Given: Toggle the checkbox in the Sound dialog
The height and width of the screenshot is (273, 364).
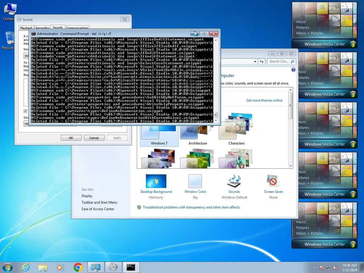Looking at the screenshot, I should click(x=25, y=111).
